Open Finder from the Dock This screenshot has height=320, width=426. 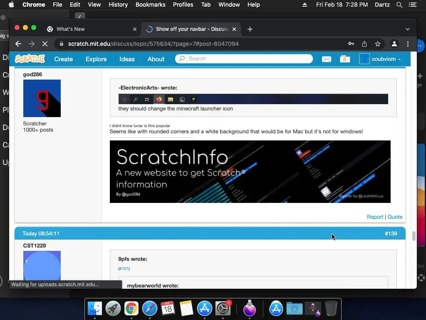pos(95,308)
